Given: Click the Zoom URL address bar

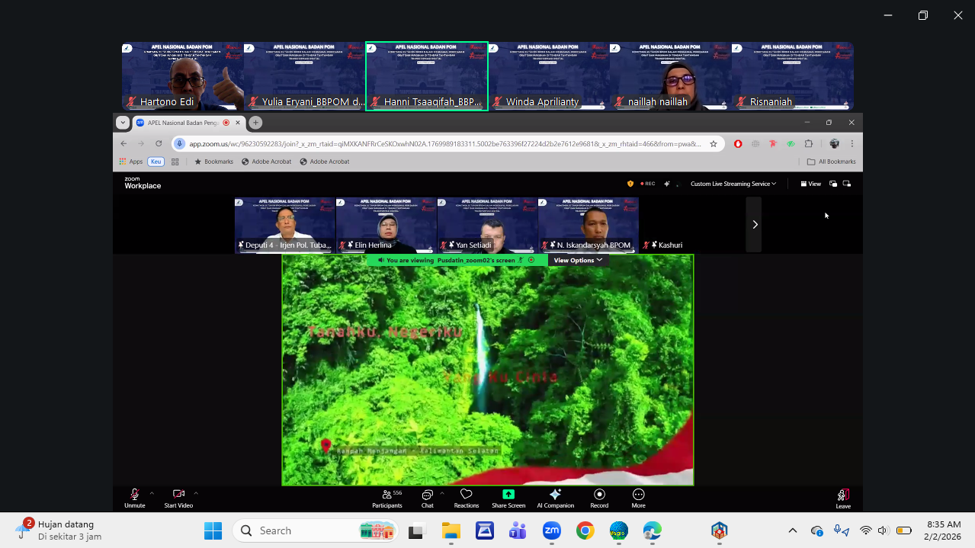Looking at the screenshot, I should pos(442,143).
